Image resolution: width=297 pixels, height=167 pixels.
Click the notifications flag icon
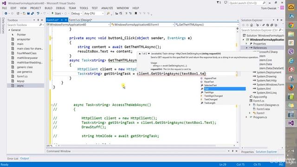[218, 3]
